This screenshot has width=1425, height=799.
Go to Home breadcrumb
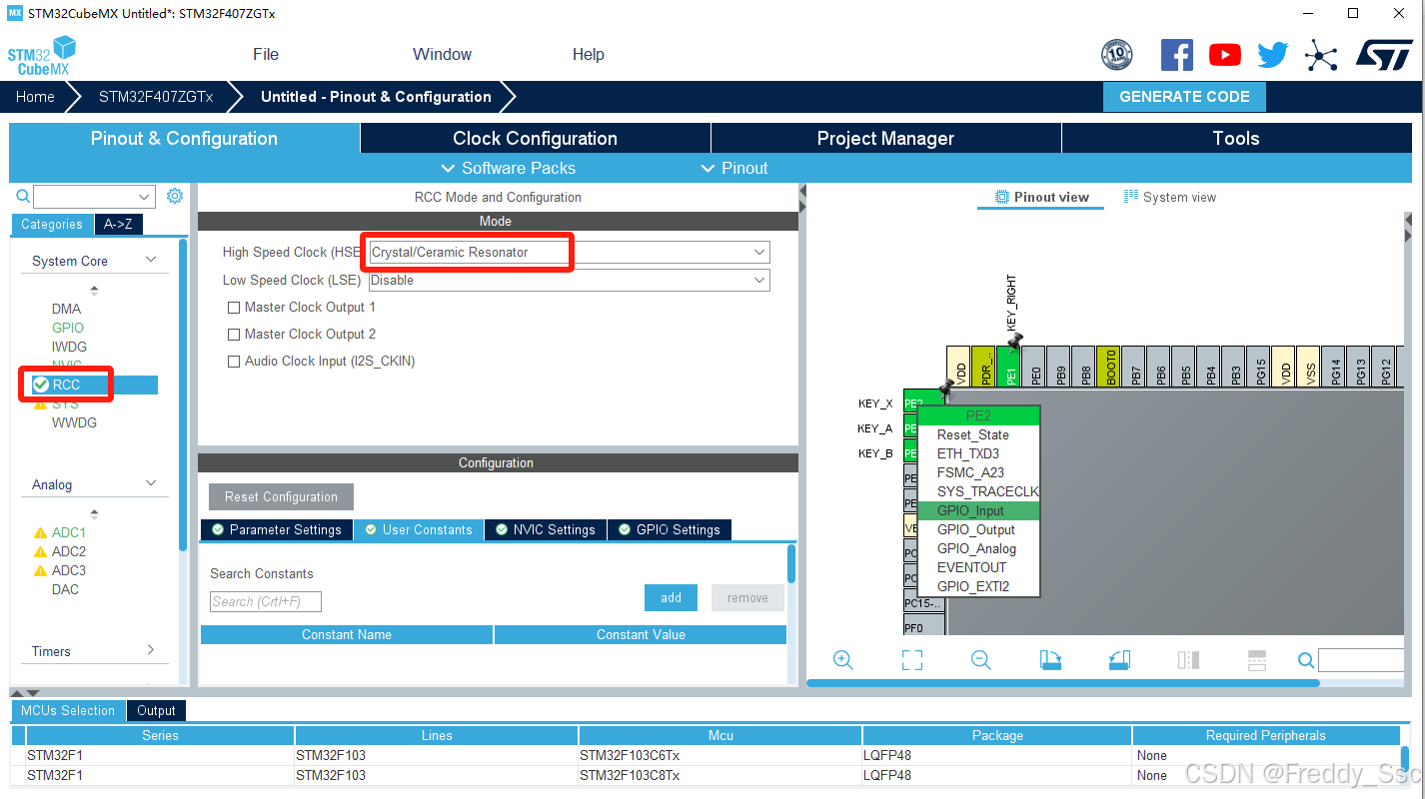click(35, 97)
